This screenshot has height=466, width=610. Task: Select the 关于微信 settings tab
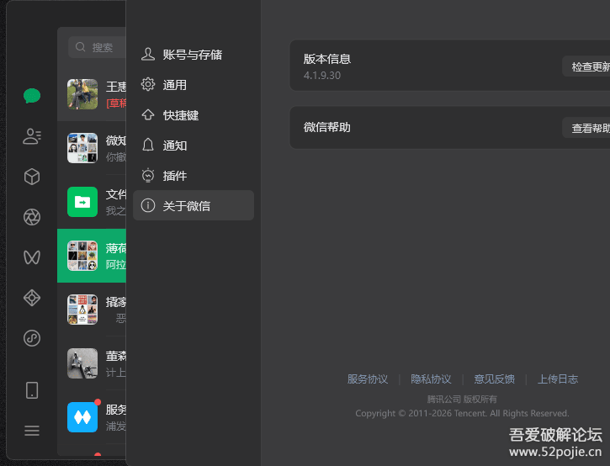click(x=194, y=205)
